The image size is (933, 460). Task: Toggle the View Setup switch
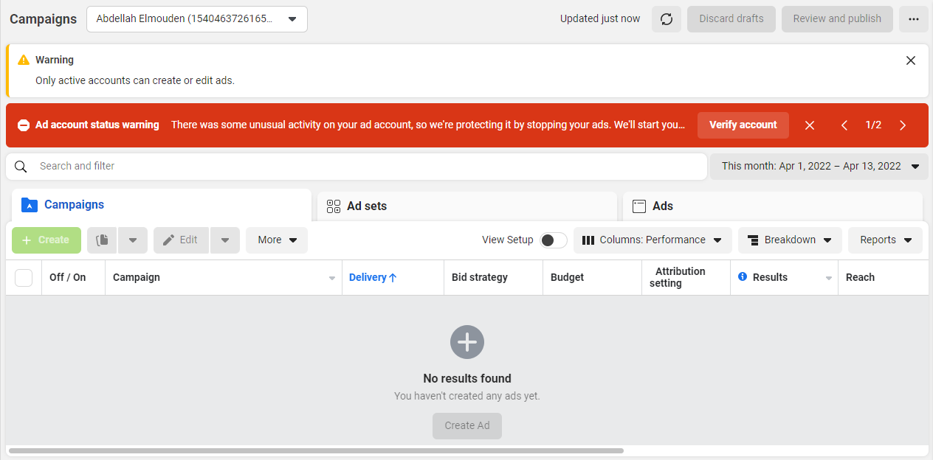554,240
